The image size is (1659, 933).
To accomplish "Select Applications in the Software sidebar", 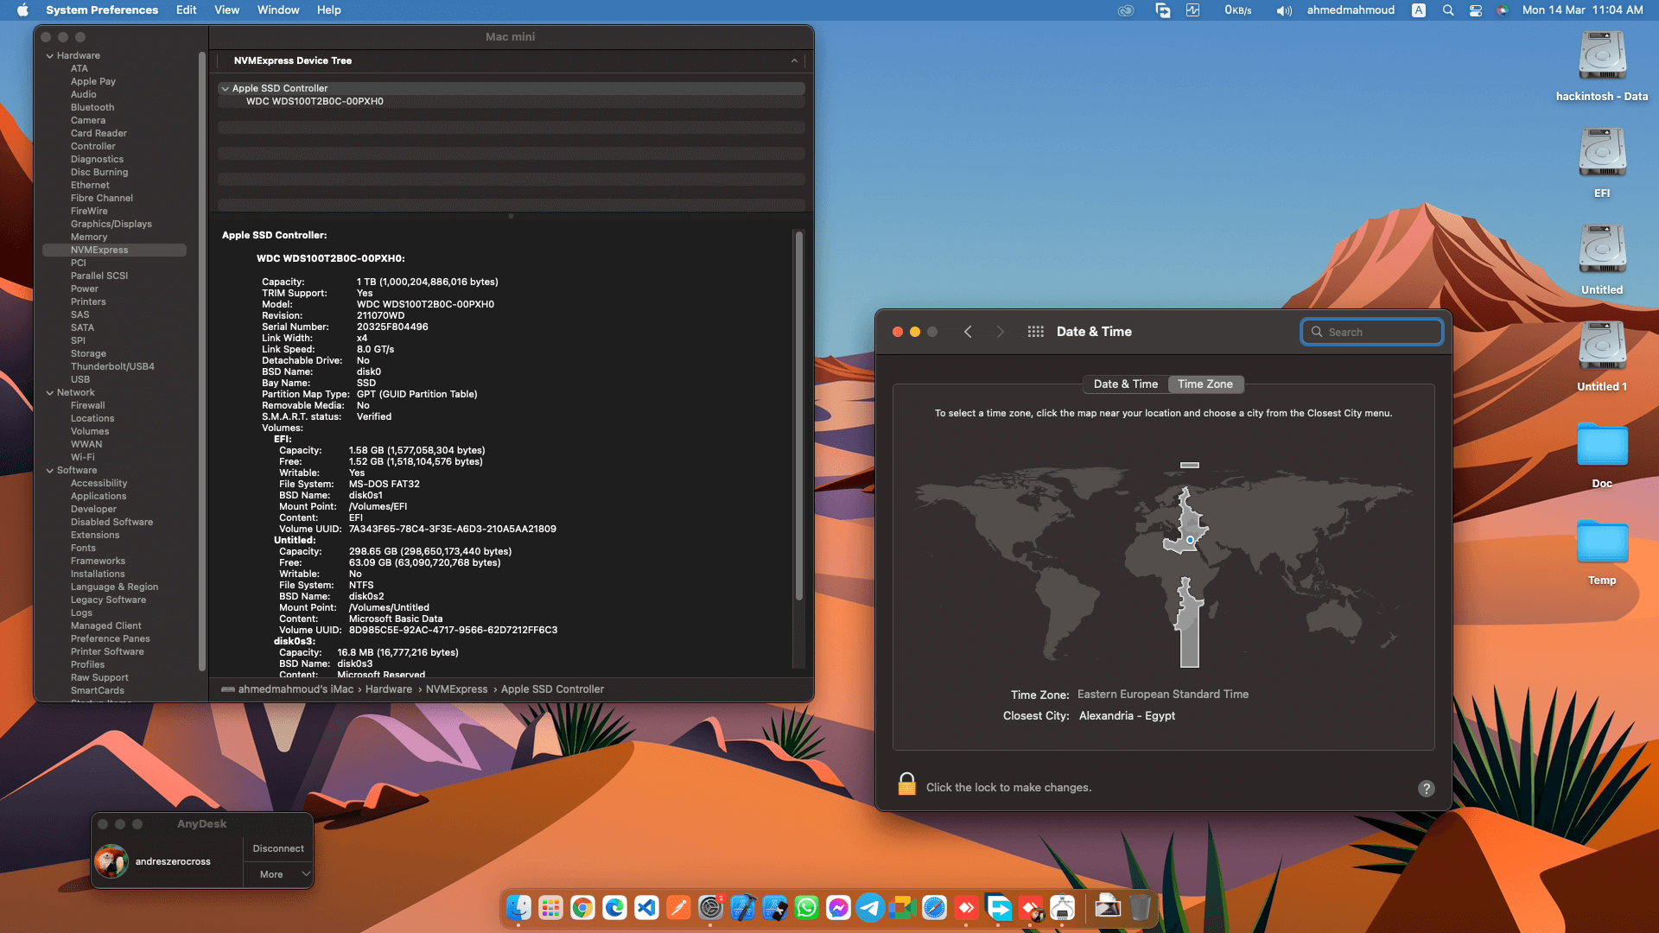I will coord(99,497).
